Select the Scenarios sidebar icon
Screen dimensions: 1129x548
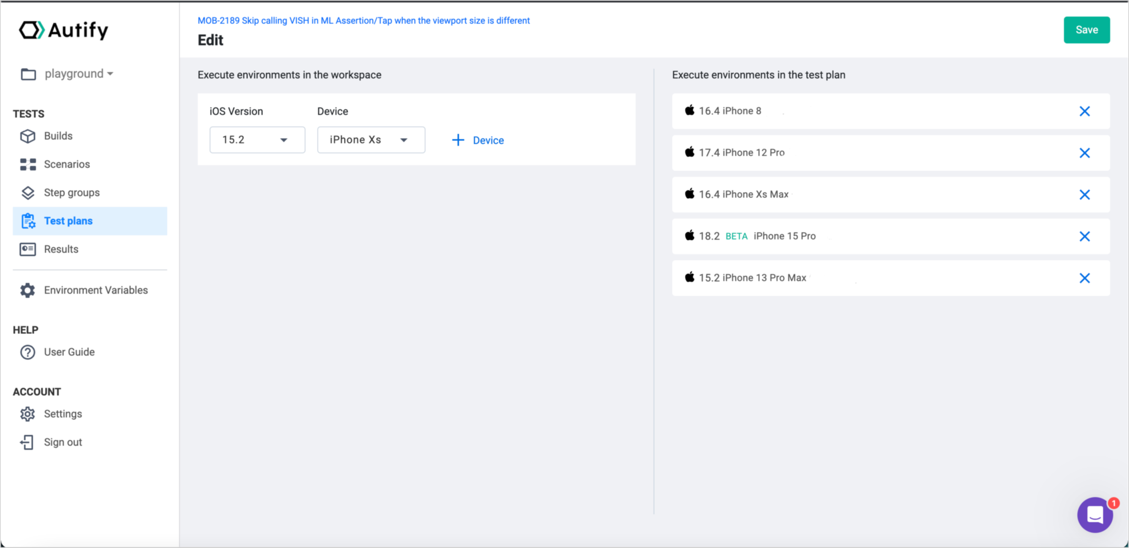[28, 164]
